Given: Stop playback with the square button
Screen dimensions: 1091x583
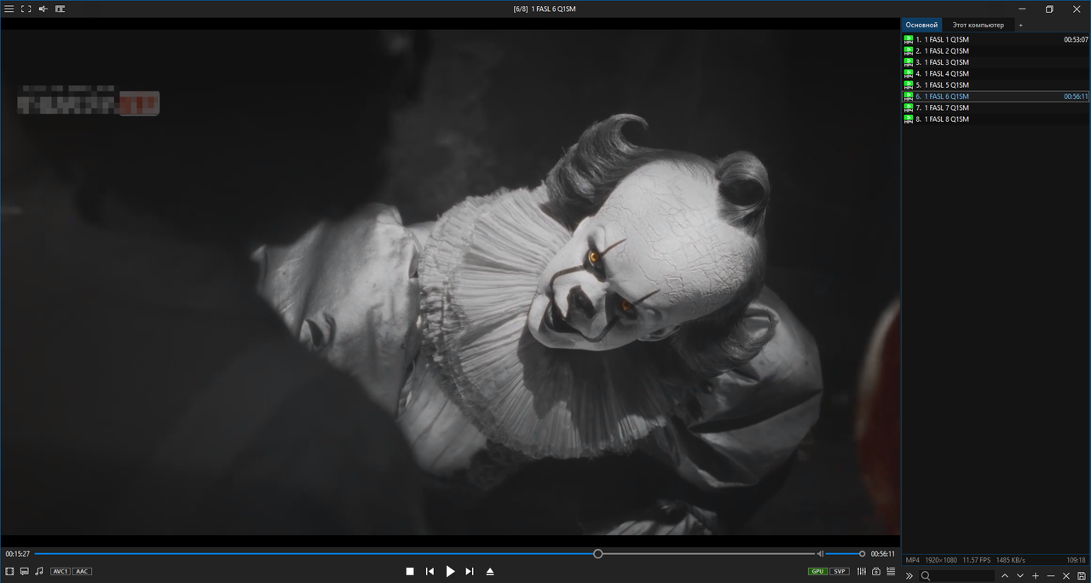Looking at the screenshot, I should point(410,571).
